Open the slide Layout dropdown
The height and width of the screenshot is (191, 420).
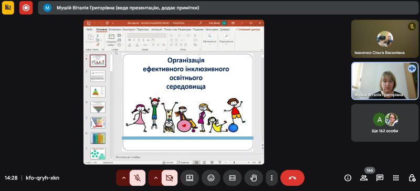(120, 35)
